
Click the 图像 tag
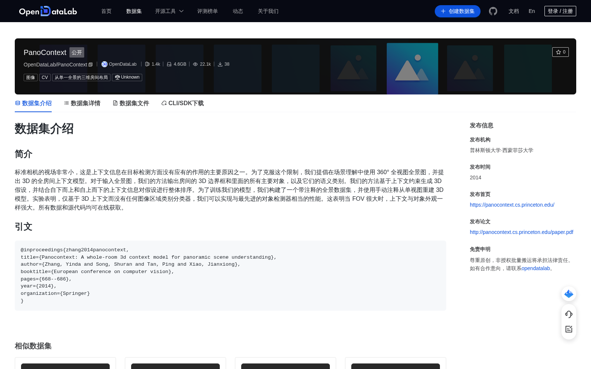pyautogui.click(x=31, y=77)
